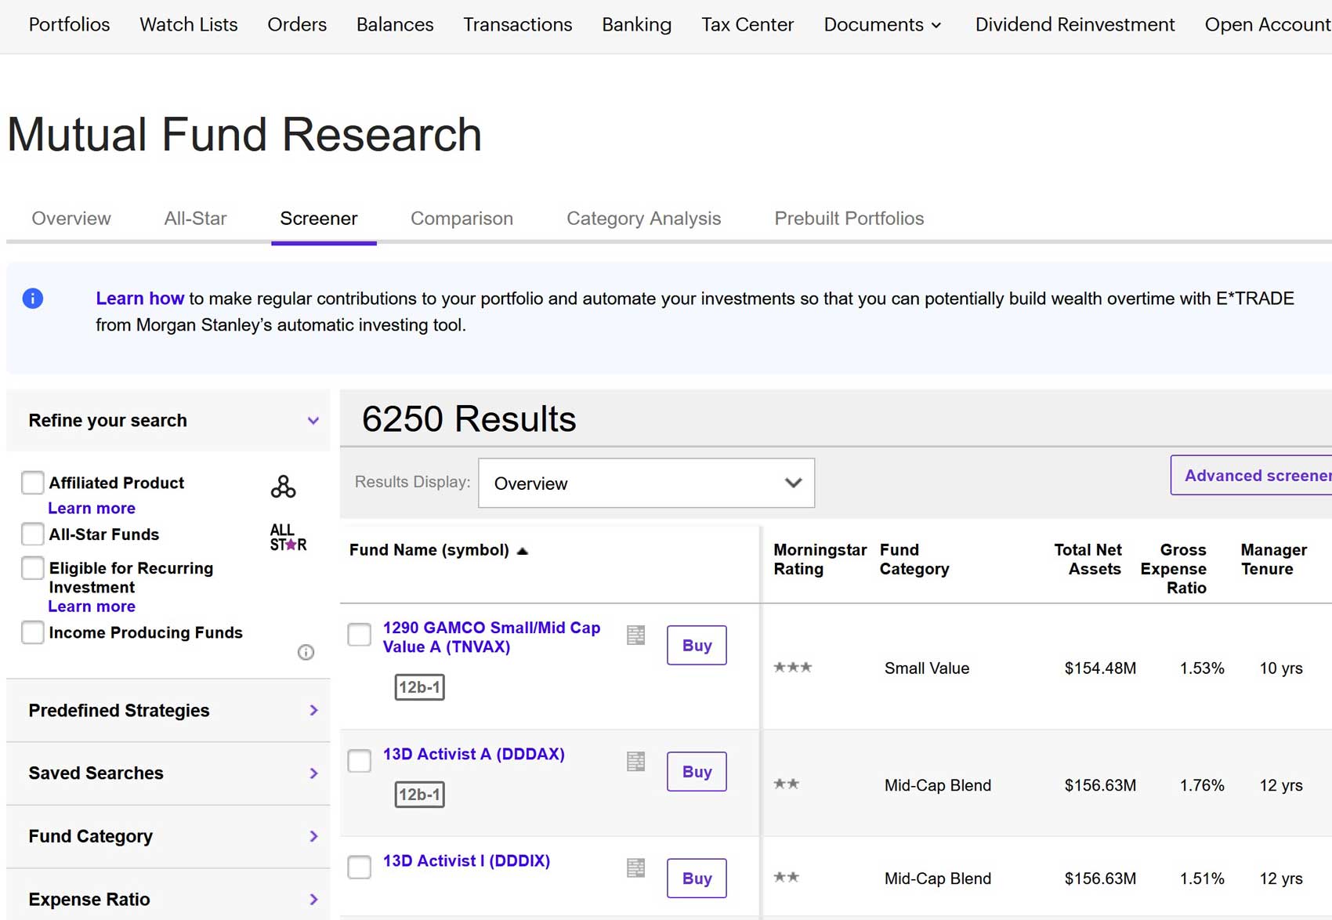Sort by Fund Category column header
Image resolution: width=1332 pixels, height=920 pixels.
coord(914,560)
